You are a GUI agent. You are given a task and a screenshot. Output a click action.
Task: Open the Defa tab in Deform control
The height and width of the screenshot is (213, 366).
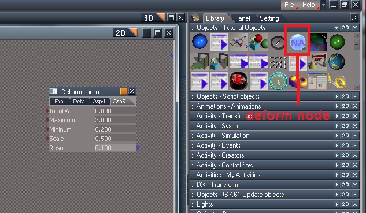79,102
